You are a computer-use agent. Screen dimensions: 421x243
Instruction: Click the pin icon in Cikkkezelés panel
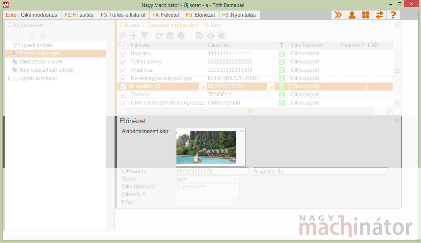[x=42, y=36]
